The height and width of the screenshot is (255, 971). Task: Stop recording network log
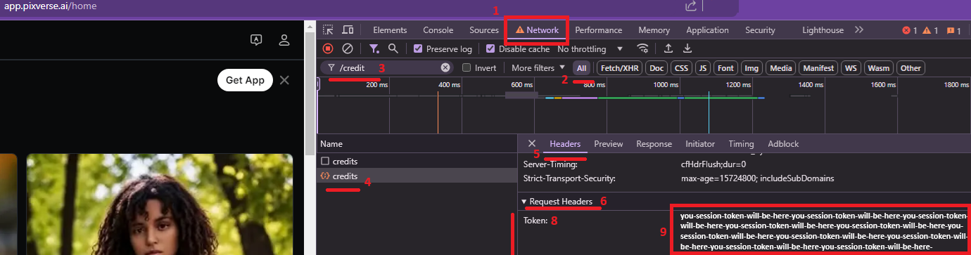click(x=328, y=48)
